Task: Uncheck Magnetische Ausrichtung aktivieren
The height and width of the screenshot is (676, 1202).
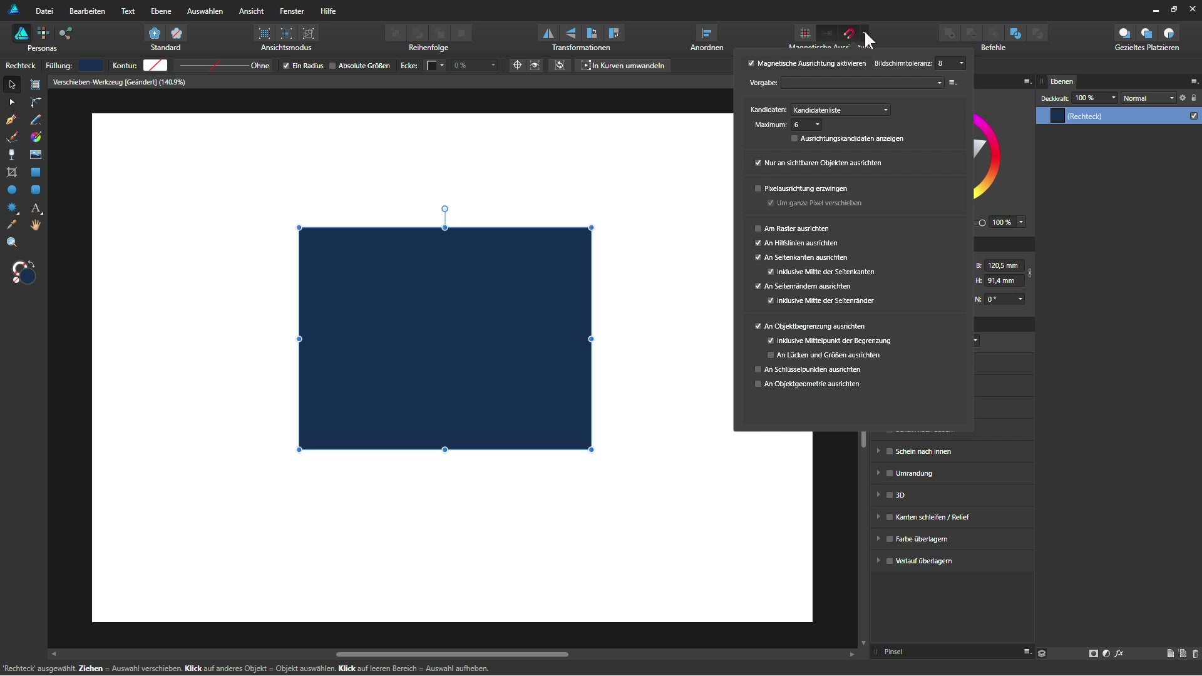Action: pos(751,63)
